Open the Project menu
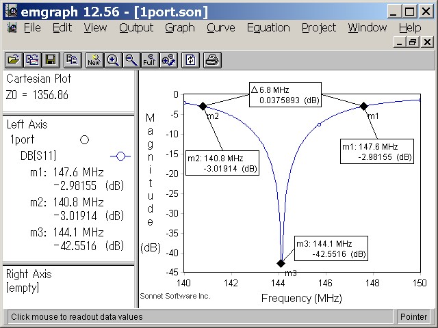438x328 pixels. coord(319,27)
